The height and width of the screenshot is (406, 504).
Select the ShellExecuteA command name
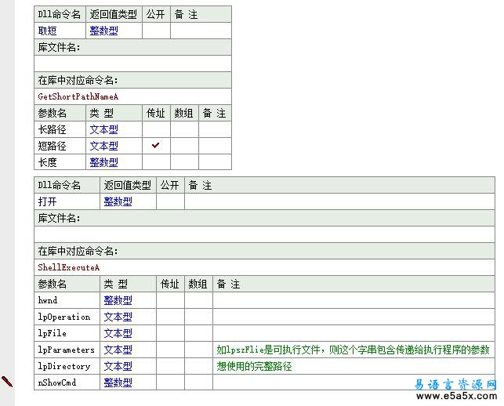tap(69, 267)
